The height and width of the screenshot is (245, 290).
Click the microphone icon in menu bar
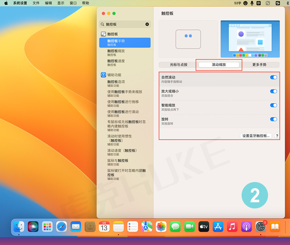tap(252, 3)
